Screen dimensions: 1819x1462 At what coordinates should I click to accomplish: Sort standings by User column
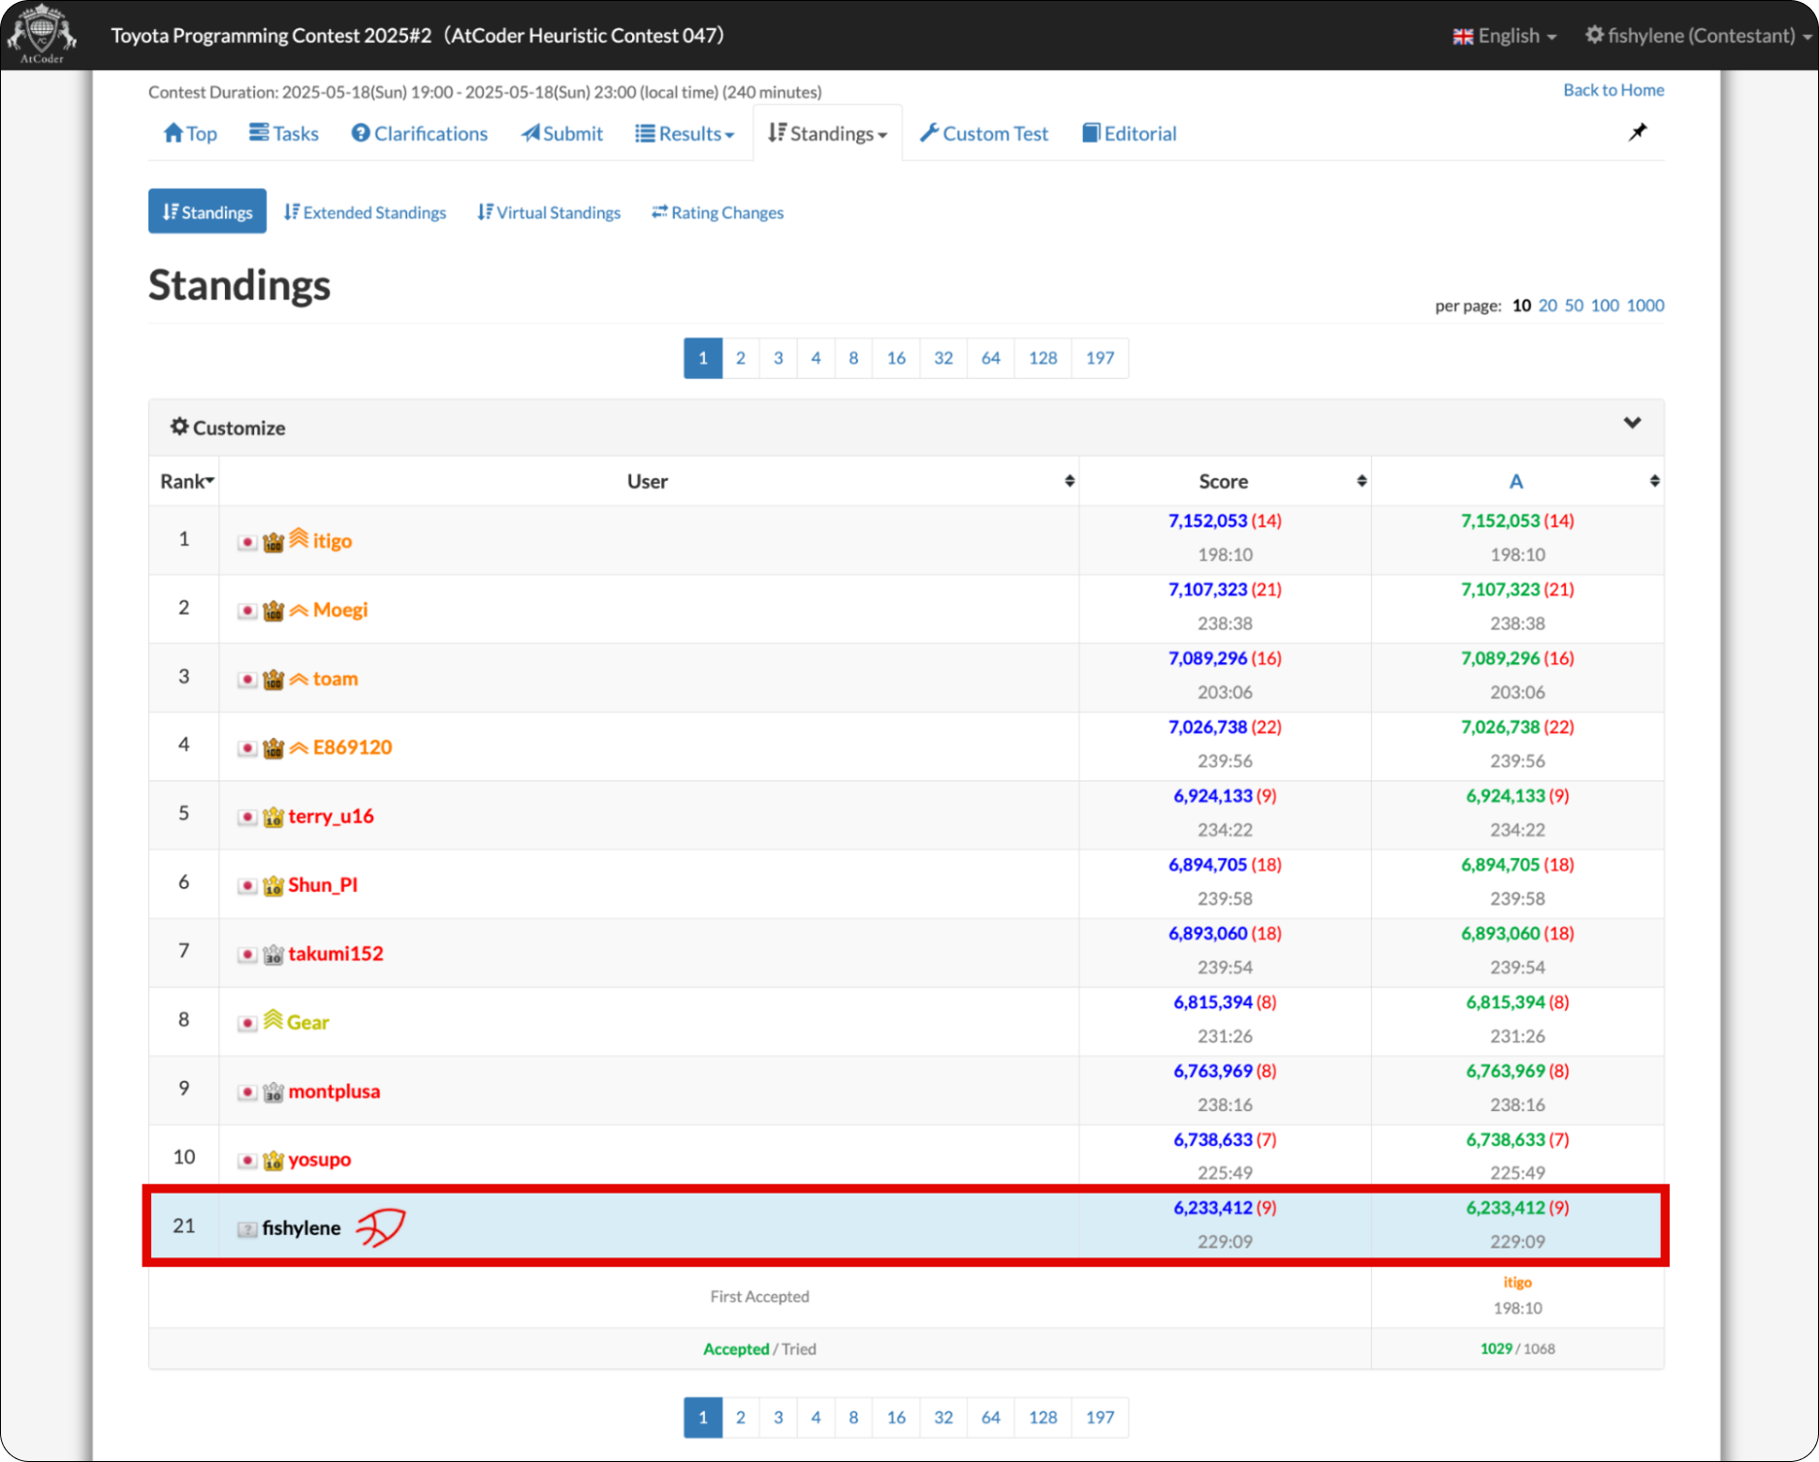click(1069, 481)
